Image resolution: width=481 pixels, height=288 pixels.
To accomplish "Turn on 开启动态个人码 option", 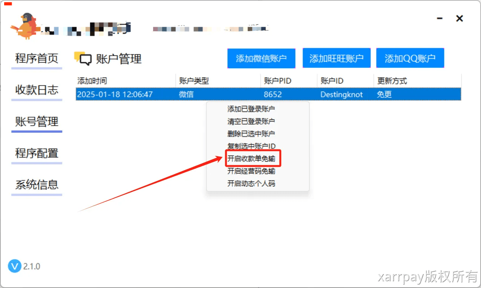I will [251, 184].
